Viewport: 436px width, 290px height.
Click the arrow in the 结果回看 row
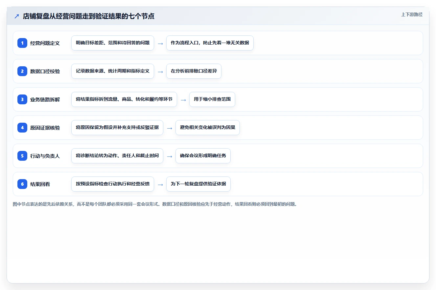coord(160,184)
